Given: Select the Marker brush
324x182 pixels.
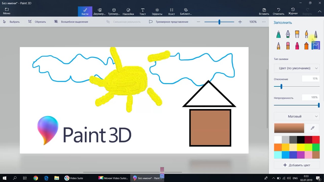Looking at the screenshot, I should (x=278, y=34).
